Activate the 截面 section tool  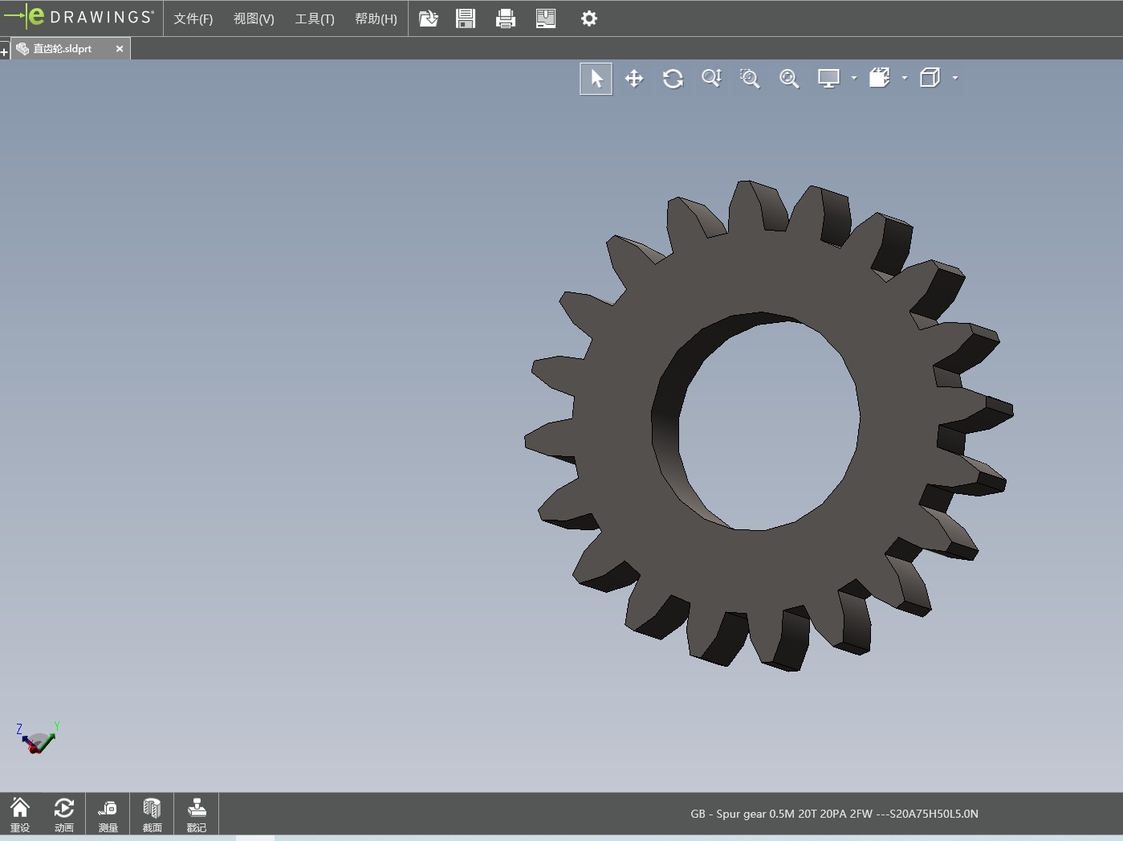pos(152,814)
